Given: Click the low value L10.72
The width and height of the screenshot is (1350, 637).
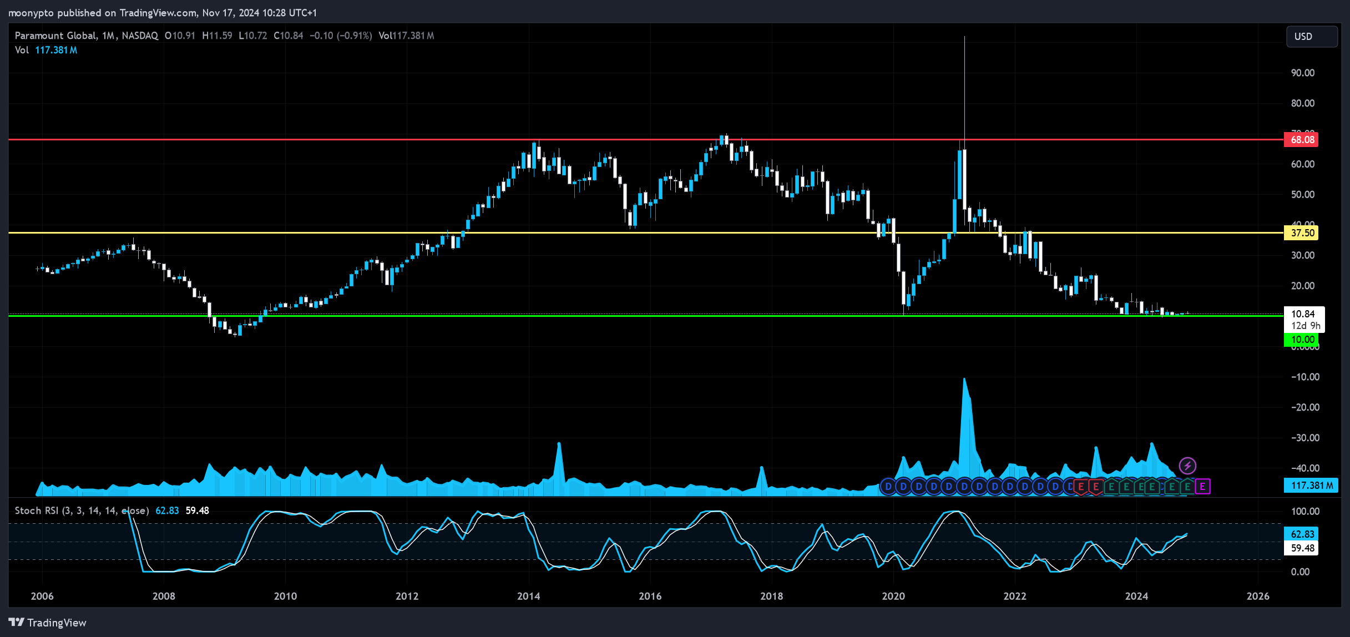Looking at the screenshot, I should [x=252, y=36].
